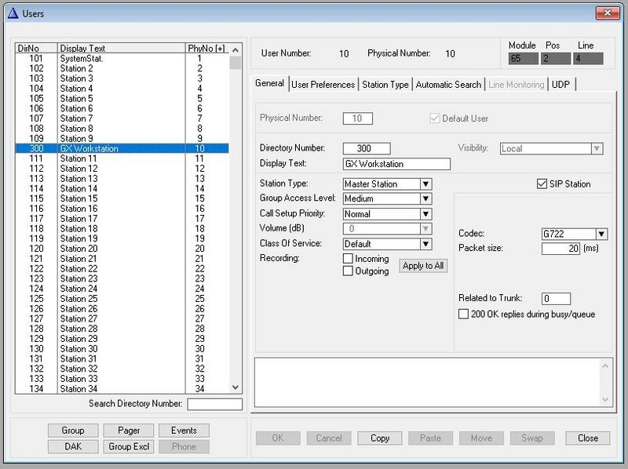Viewport: 628px width, 469px height.
Task: Switch to the User Preferences tab
Action: 323,85
